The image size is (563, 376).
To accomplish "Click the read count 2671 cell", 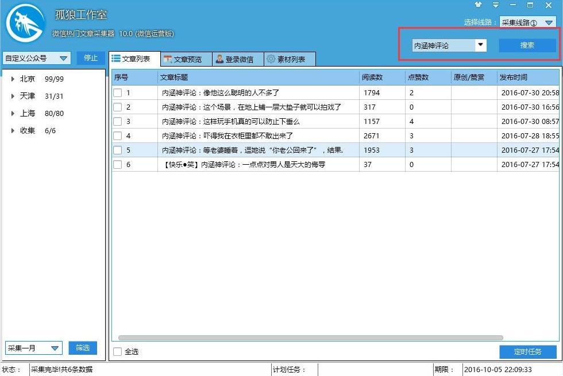I will [x=382, y=135].
